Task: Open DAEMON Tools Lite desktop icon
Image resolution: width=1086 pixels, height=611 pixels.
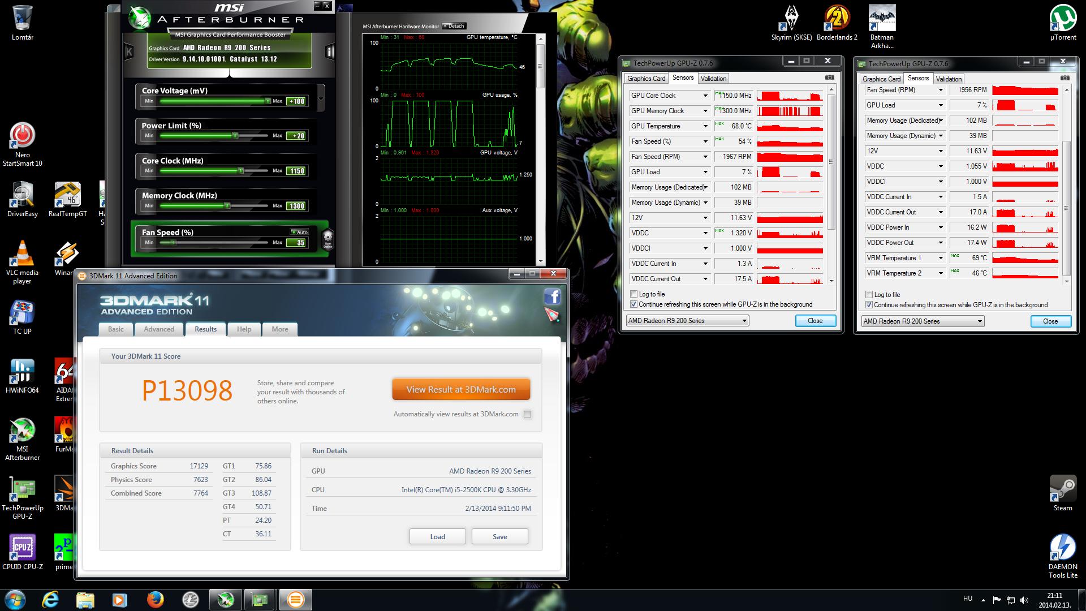Action: (x=1063, y=557)
